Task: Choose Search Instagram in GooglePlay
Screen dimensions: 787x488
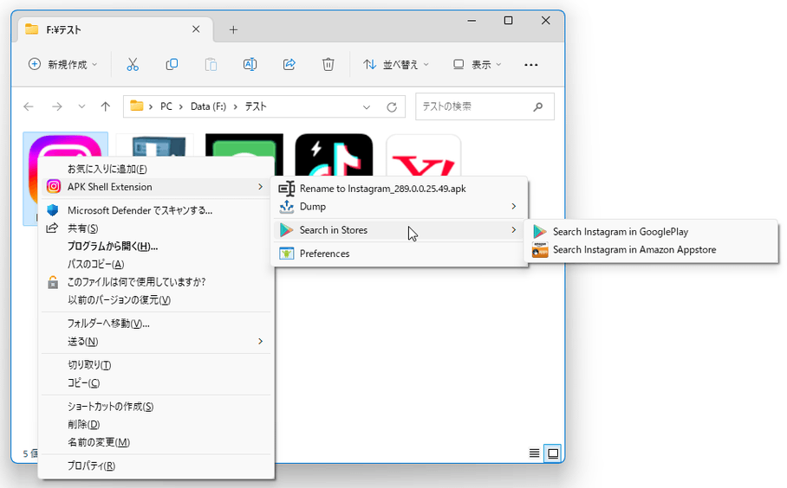Action: [x=651, y=232]
